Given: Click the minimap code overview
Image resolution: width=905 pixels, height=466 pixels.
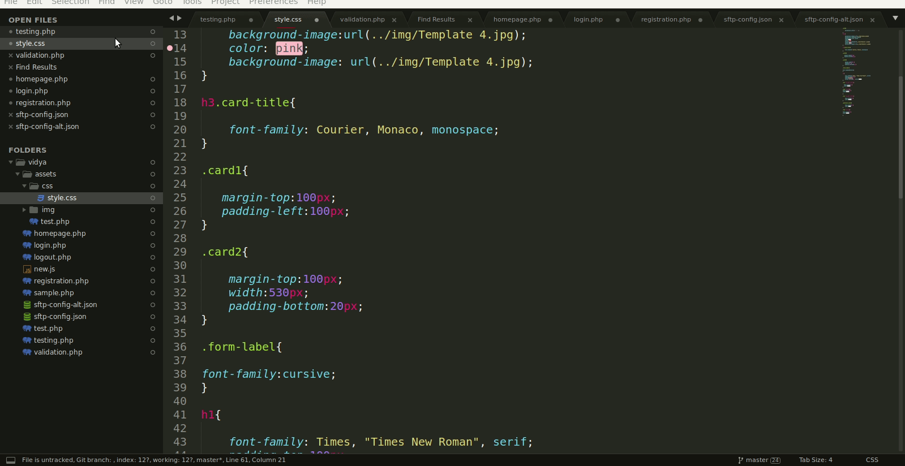Looking at the screenshot, I should pyautogui.click(x=857, y=71).
